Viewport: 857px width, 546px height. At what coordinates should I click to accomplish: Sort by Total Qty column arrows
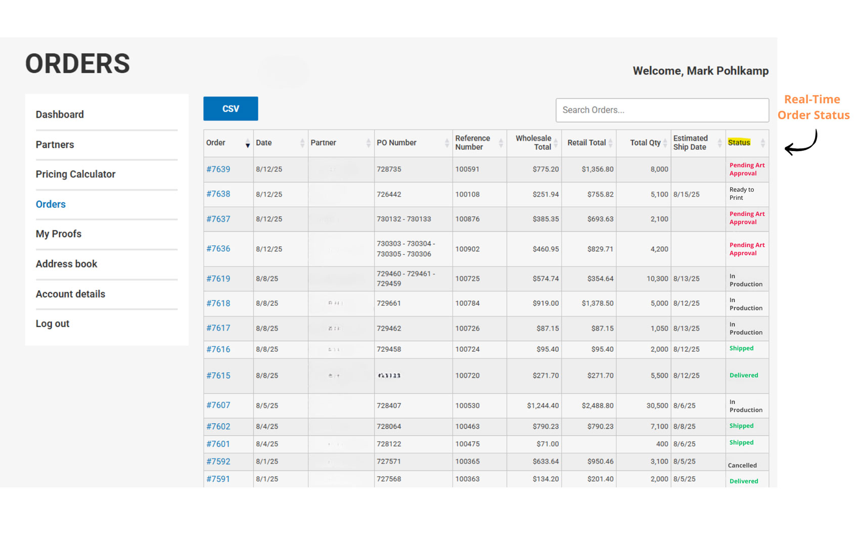point(665,143)
